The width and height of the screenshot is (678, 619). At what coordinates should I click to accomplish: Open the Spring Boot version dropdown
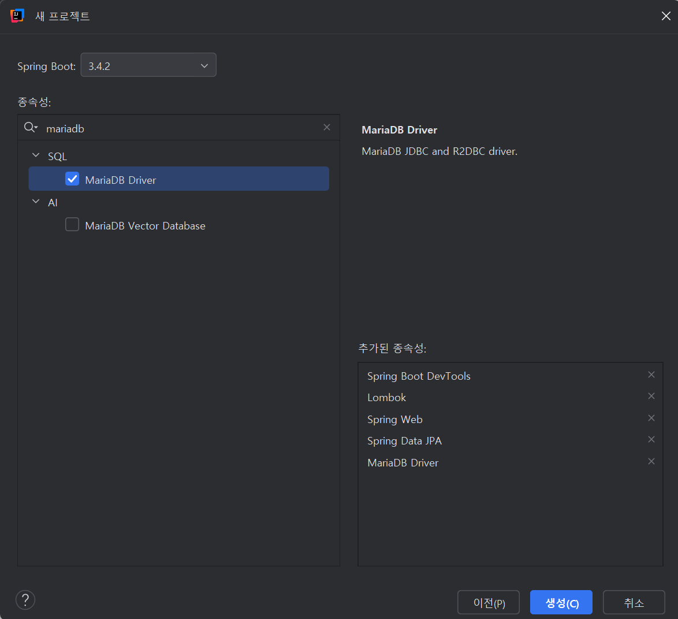pyautogui.click(x=148, y=65)
